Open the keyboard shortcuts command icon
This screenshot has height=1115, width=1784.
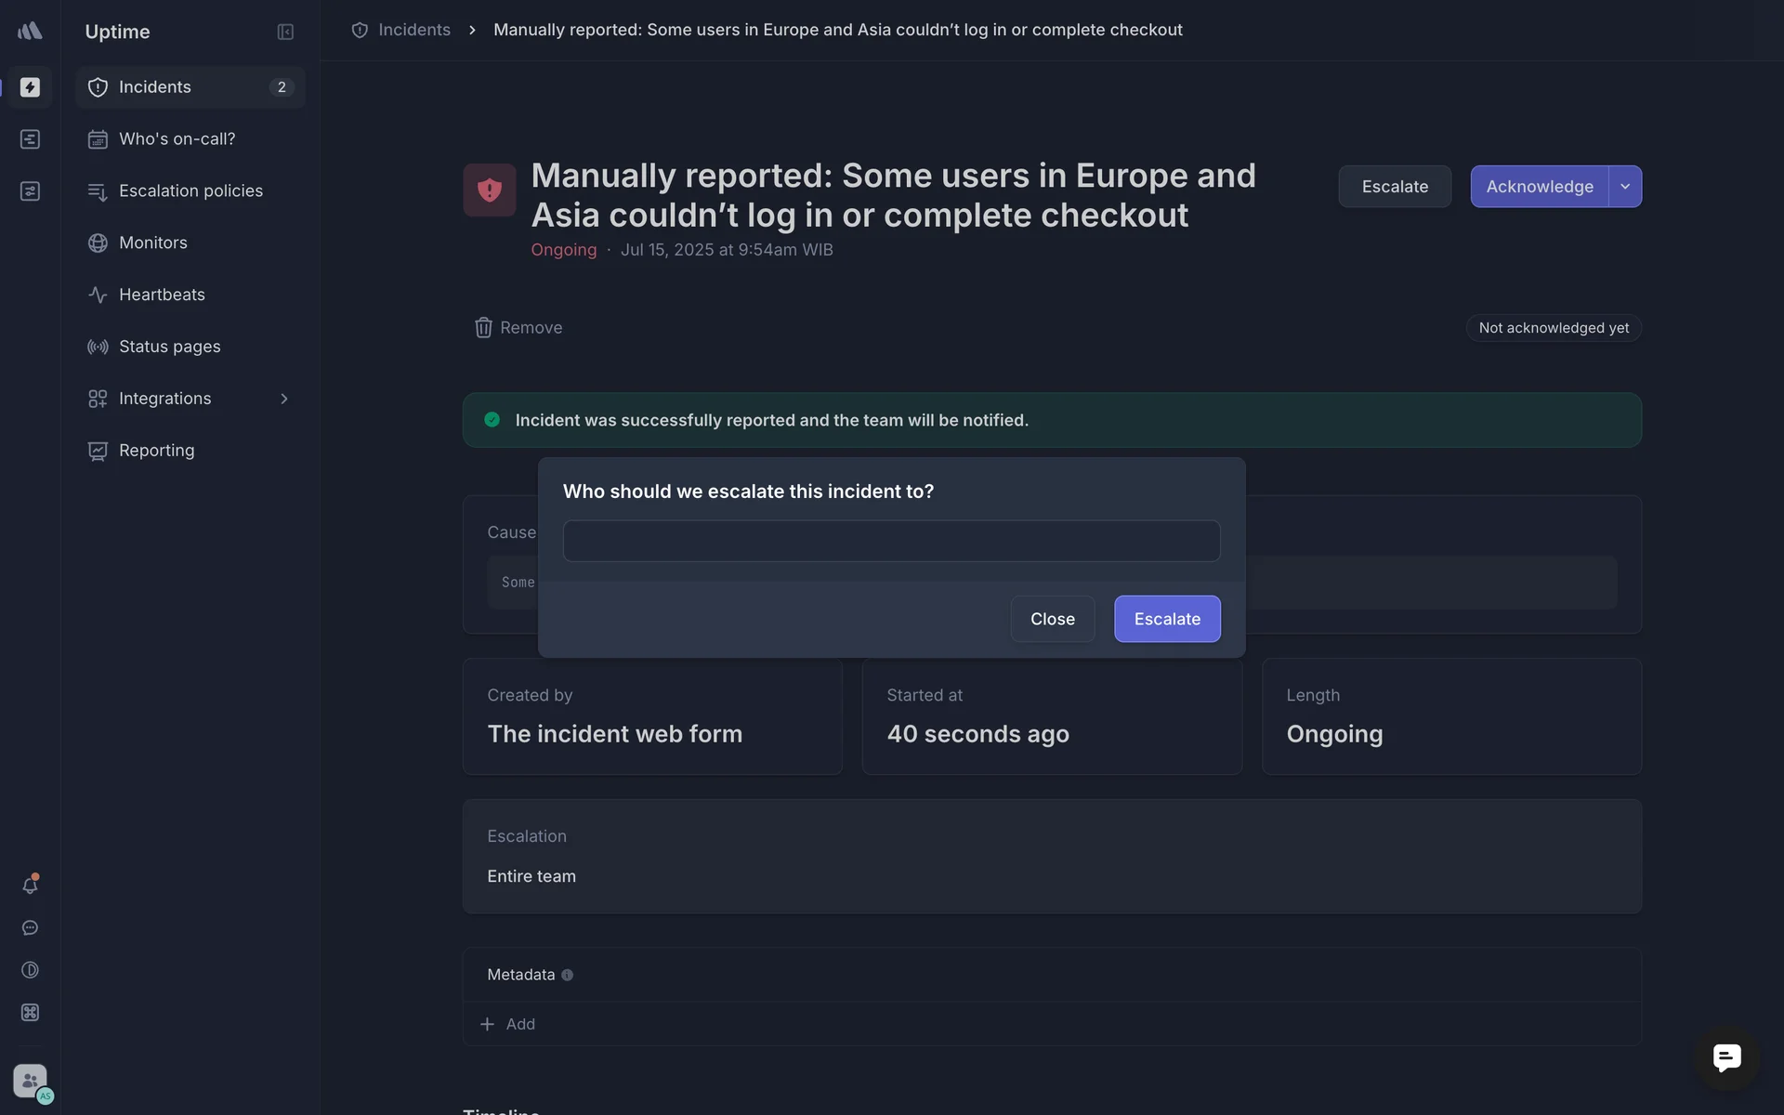[x=30, y=1013]
